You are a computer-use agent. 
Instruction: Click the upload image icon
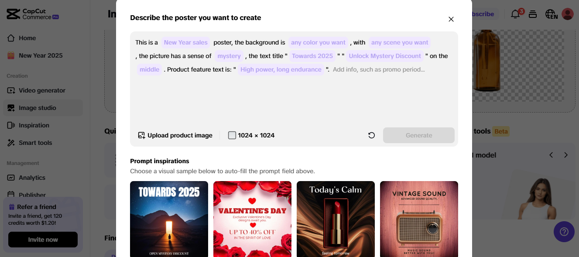click(x=141, y=135)
